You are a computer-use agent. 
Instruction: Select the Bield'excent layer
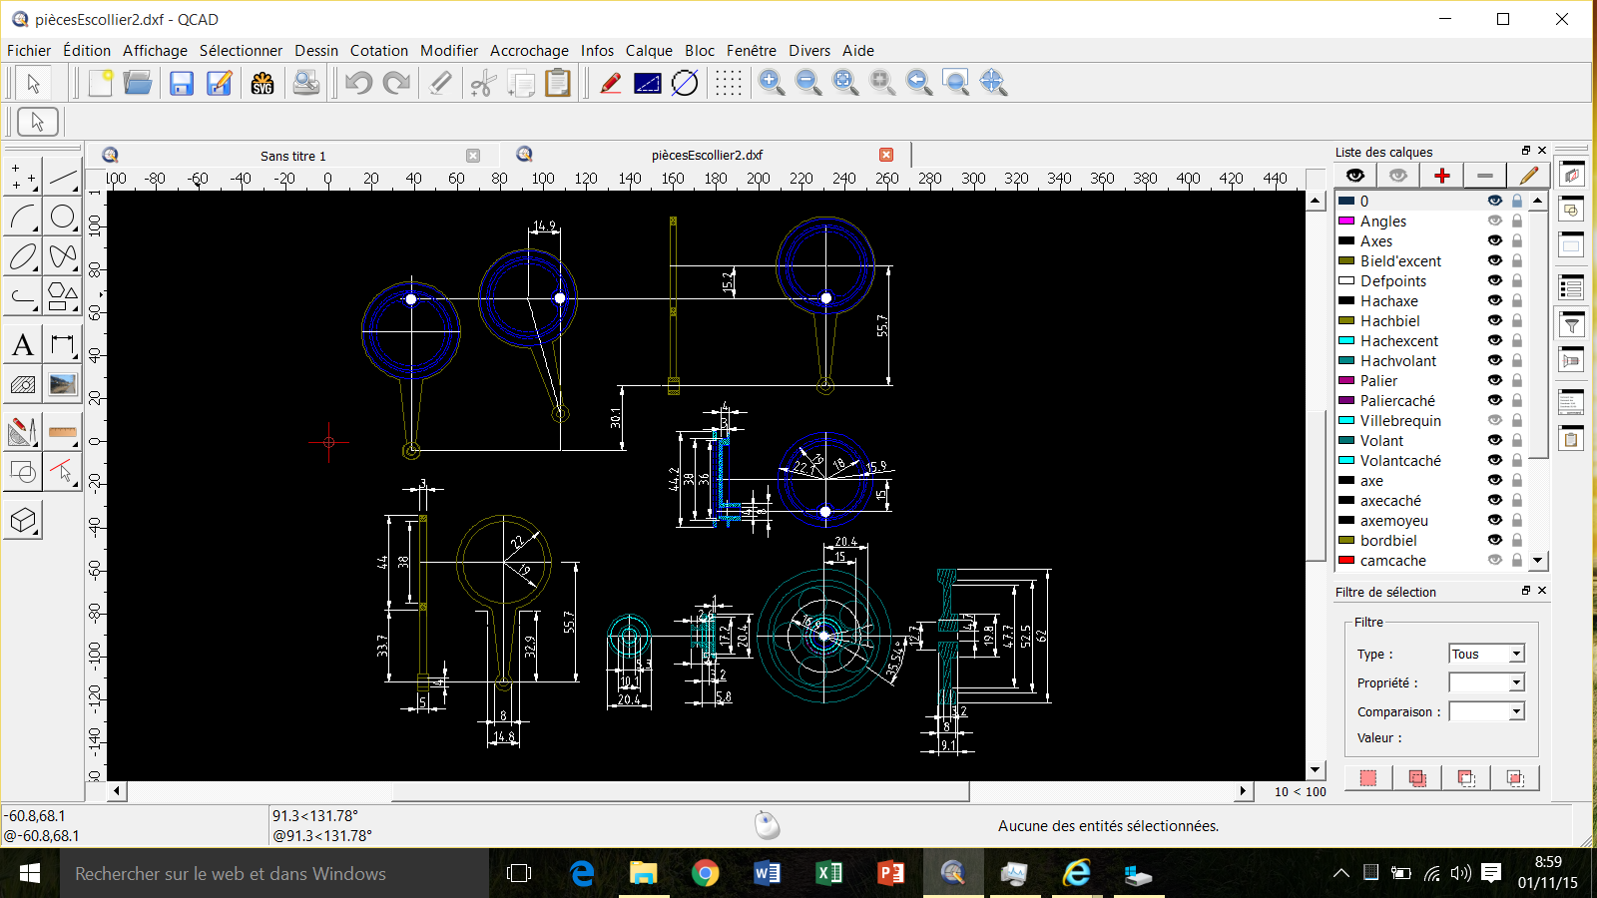(1400, 261)
